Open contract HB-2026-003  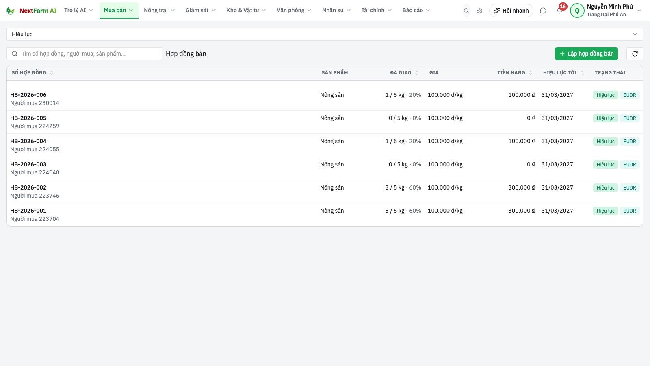click(x=28, y=164)
